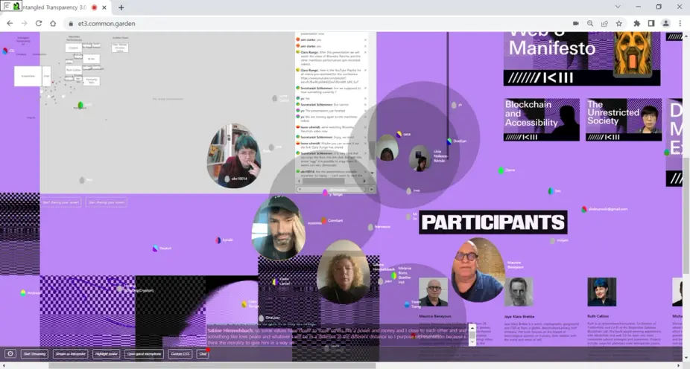Click Stream as Interpreter button
This screenshot has width=690, height=369.
[70, 353]
